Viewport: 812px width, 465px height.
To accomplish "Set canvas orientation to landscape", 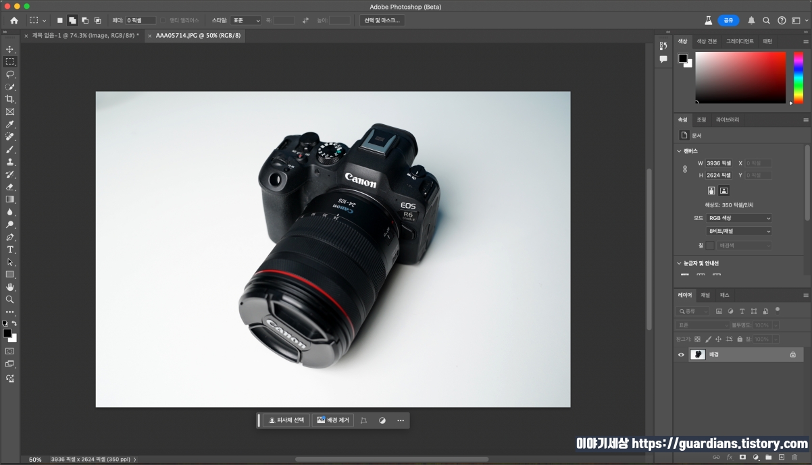I will coord(724,191).
